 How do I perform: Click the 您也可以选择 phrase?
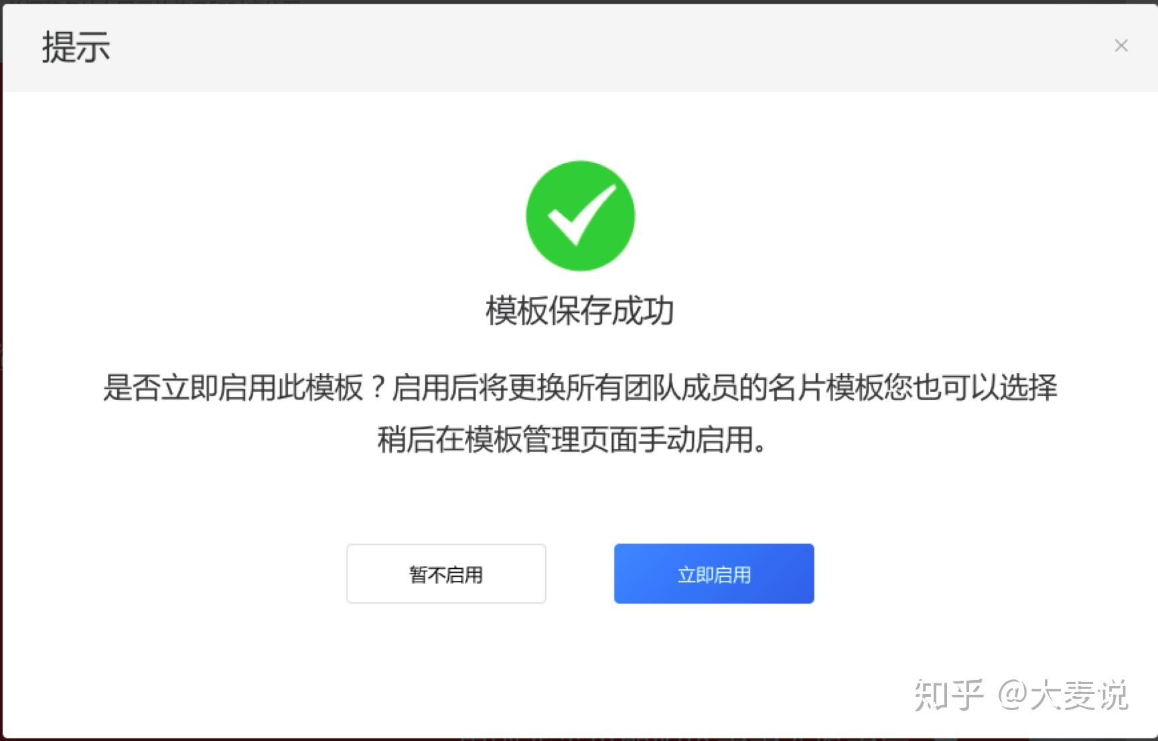pos(970,387)
